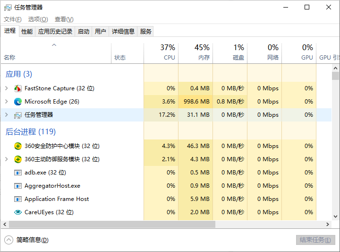The height and width of the screenshot is (252, 340).
Task: Click the CareUEyes eye icon
Action: coord(18,212)
